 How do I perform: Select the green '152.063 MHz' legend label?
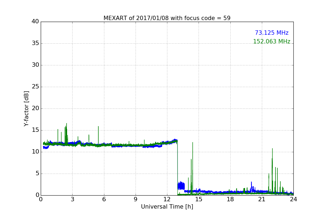click(x=272, y=42)
